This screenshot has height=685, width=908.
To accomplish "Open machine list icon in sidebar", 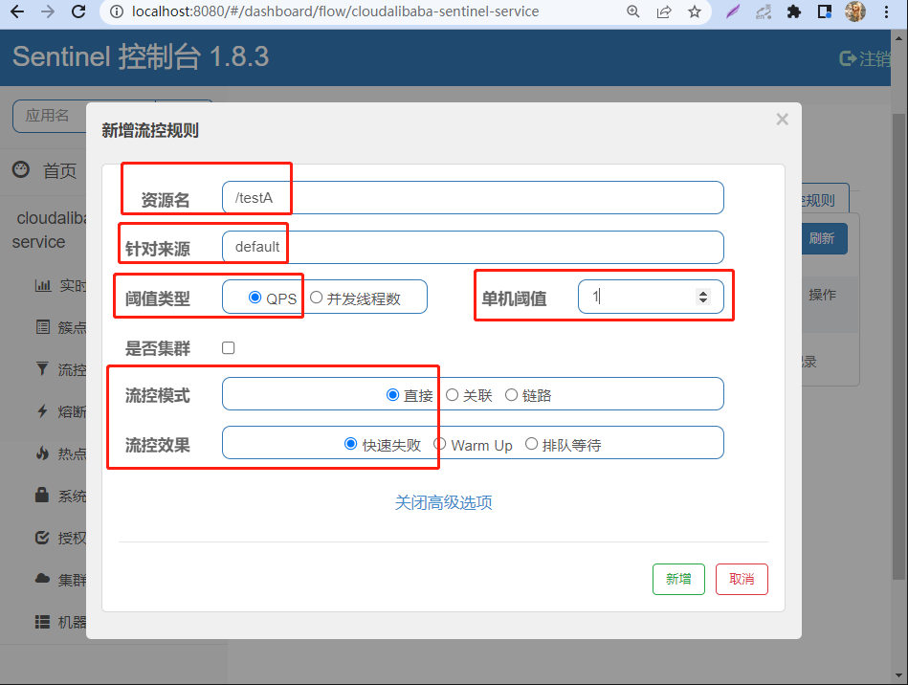I will pyautogui.click(x=42, y=622).
